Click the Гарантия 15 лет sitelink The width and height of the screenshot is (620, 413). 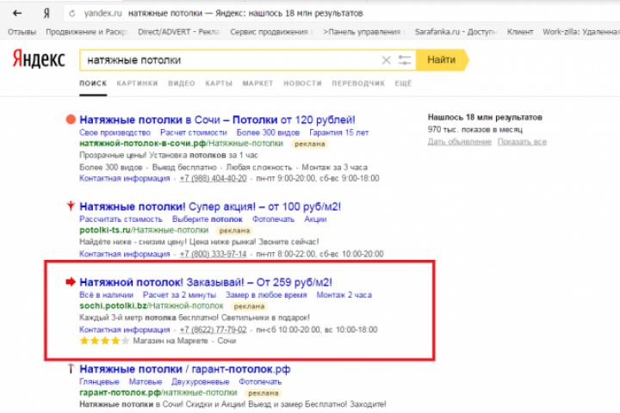click(339, 133)
